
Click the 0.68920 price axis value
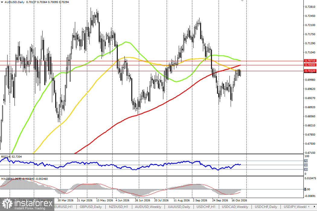[310, 107]
